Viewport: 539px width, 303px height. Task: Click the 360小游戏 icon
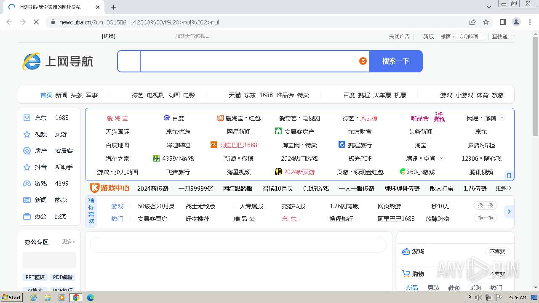click(403, 172)
